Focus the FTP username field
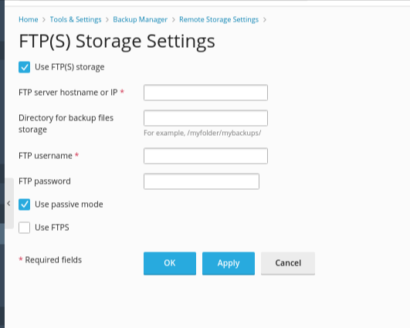 (x=205, y=156)
